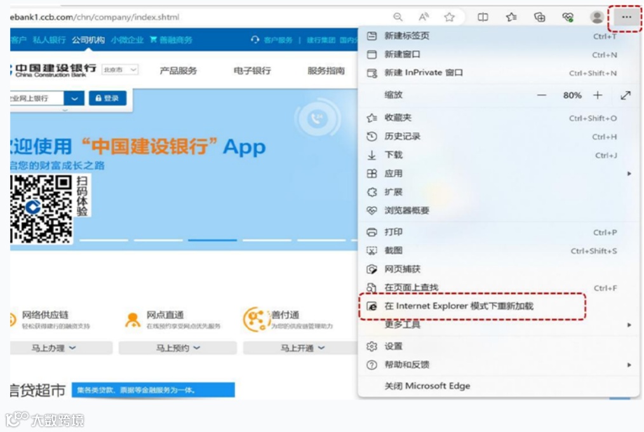
Task: Open 善融商务 shopping cart link
Action: [x=171, y=40]
